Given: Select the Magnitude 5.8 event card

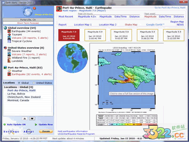Looking at the screenshot, I should pos(121,35).
